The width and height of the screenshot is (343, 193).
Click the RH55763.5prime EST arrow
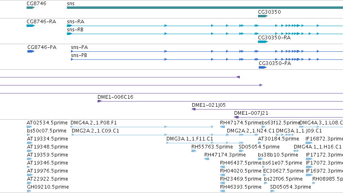click(194, 151)
